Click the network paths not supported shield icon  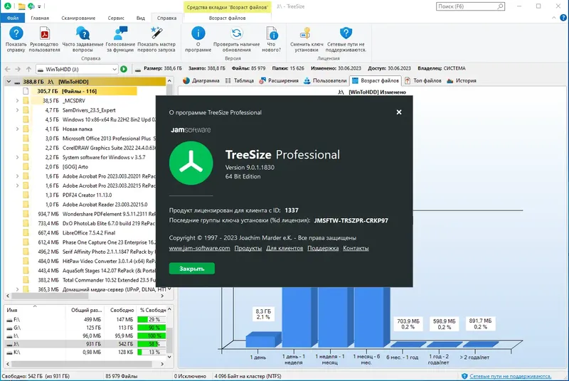346,33
